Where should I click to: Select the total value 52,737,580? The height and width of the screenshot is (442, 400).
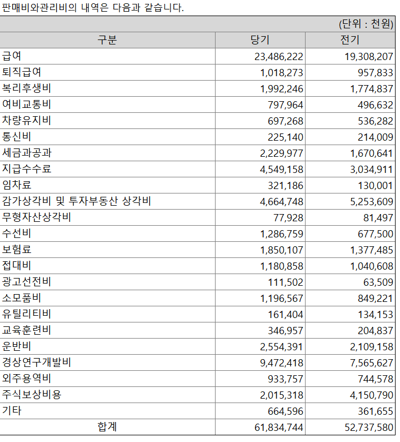pos(369,428)
